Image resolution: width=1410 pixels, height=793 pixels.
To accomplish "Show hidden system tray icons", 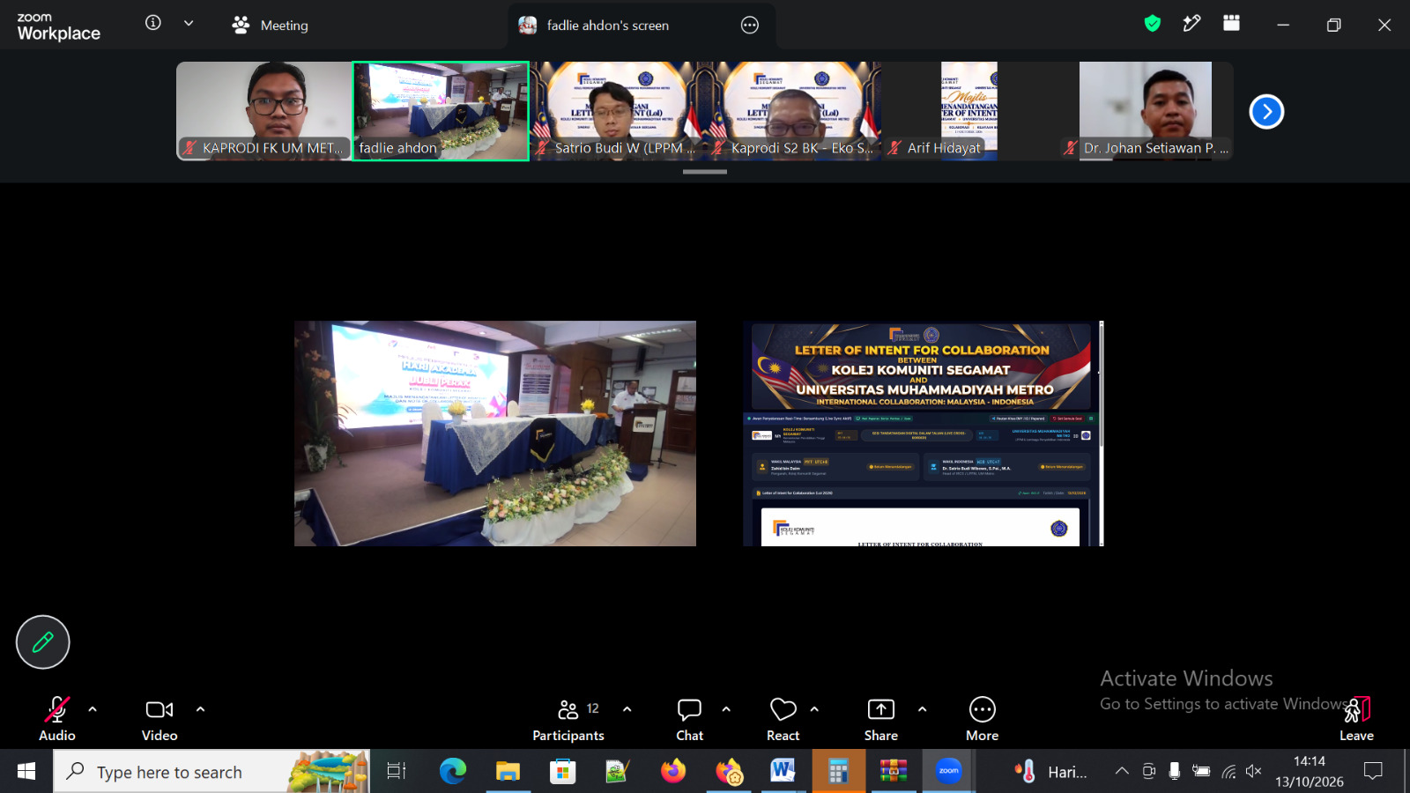I will coord(1122,771).
